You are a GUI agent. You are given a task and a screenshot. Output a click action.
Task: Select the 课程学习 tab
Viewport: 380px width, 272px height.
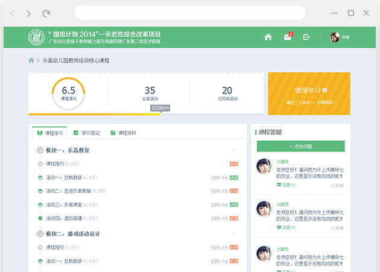coord(49,133)
